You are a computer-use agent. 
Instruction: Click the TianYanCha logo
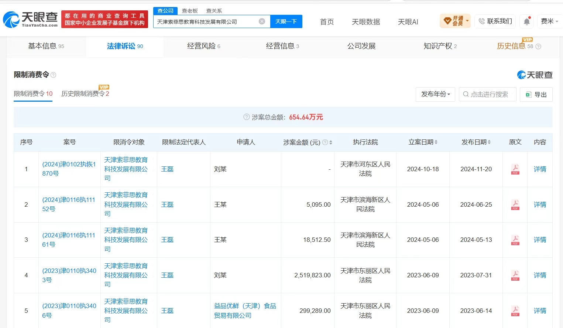coord(31,19)
